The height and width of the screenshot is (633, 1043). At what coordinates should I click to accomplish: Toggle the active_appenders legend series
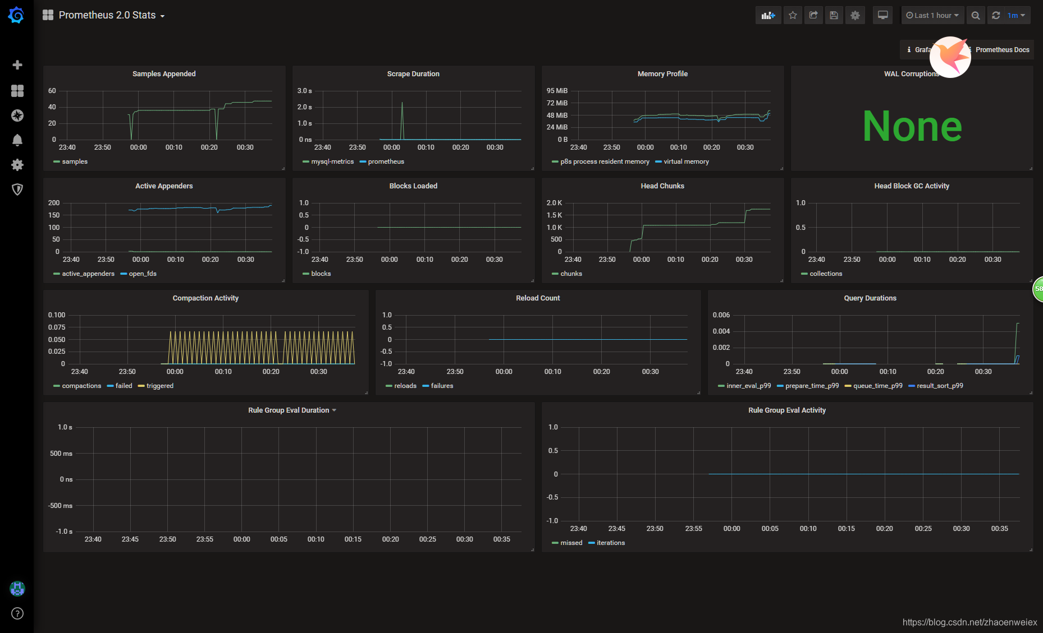pyautogui.click(x=88, y=274)
